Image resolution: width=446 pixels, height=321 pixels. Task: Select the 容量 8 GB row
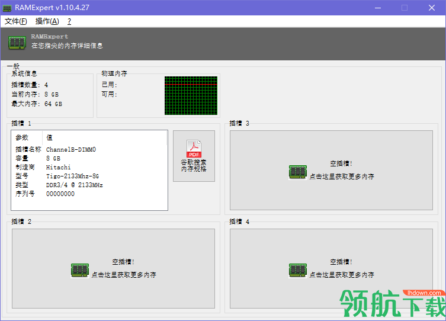pos(89,158)
